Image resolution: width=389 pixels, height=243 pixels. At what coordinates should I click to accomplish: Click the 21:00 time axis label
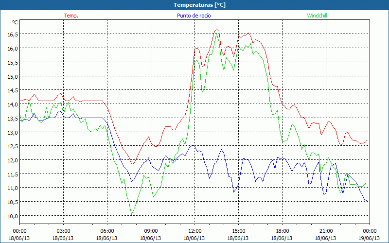tap(326, 231)
